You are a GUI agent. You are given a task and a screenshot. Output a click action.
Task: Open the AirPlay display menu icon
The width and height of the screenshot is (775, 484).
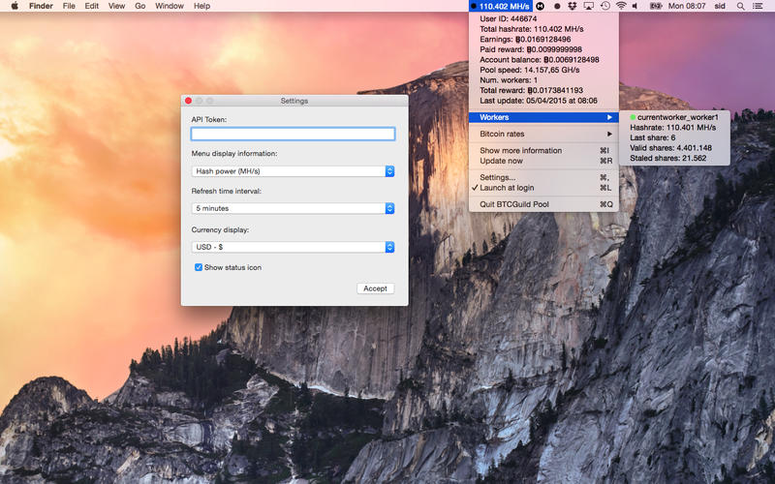point(589,6)
